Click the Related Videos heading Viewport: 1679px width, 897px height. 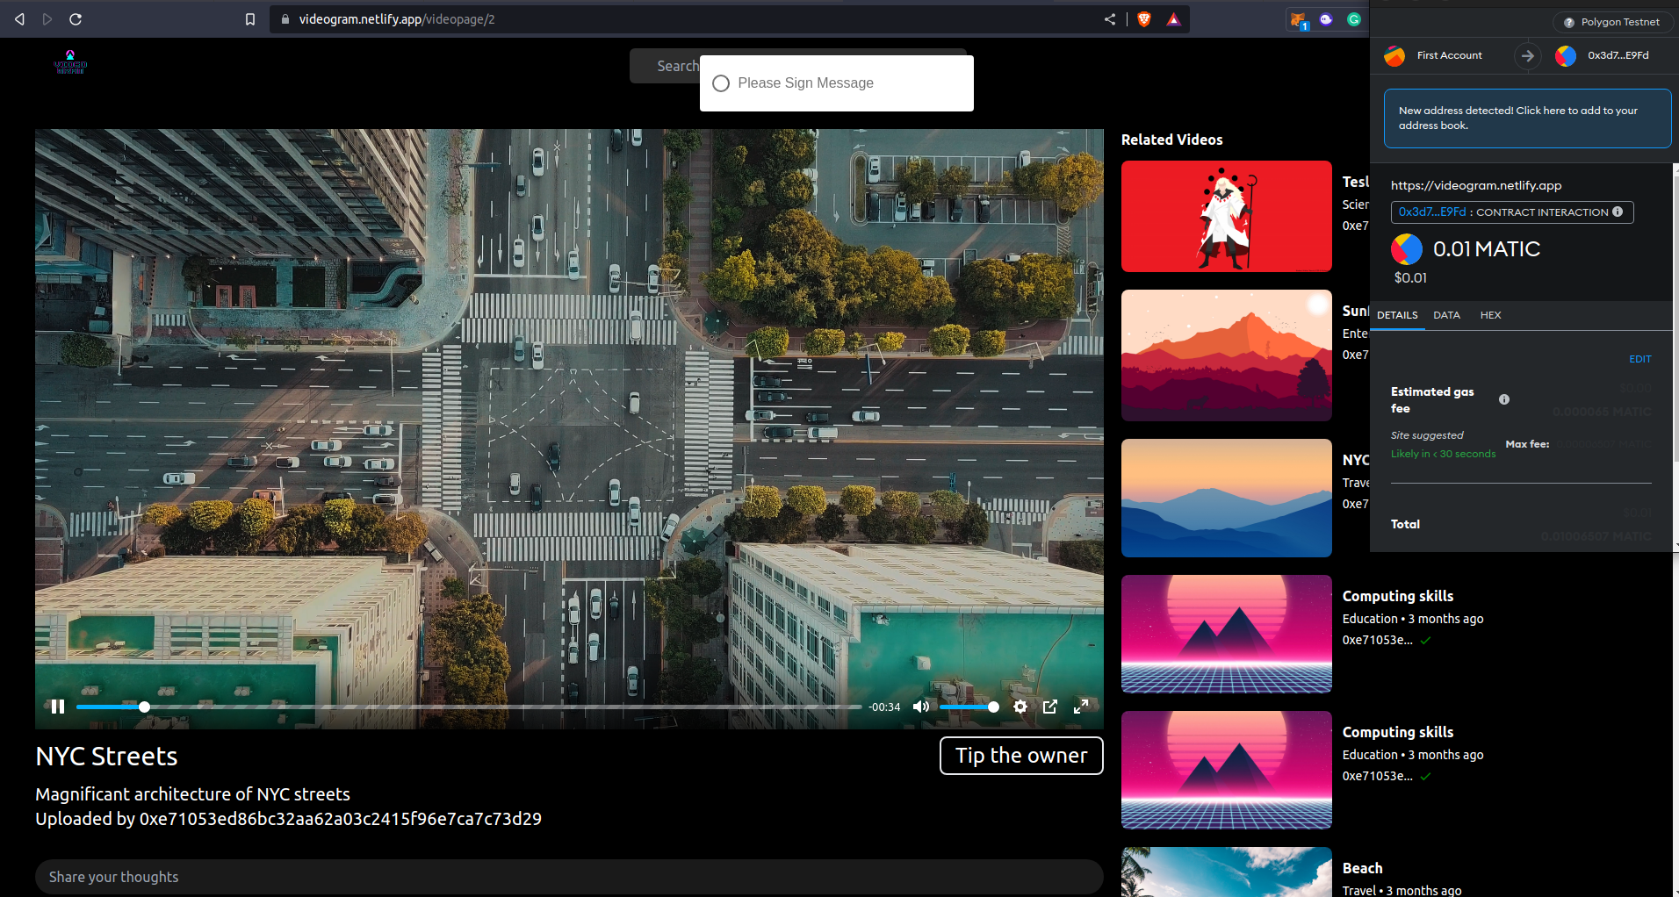pyautogui.click(x=1171, y=140)
